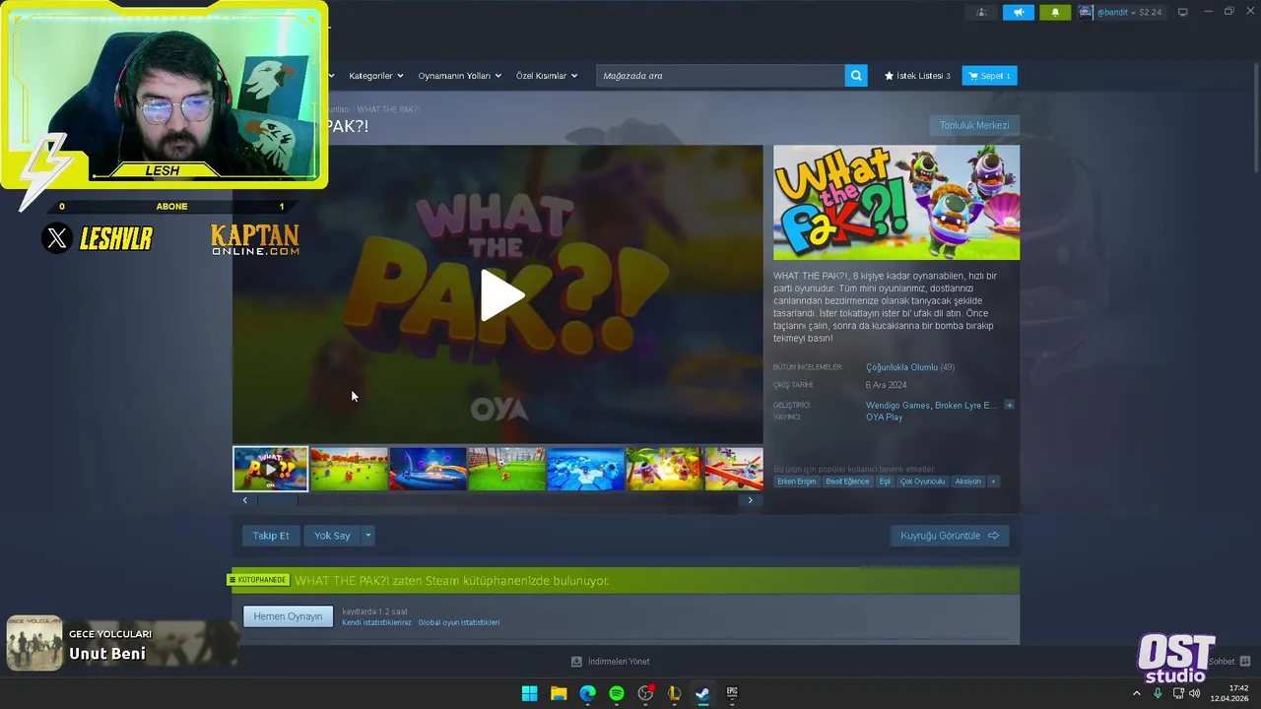The height and width of the screenshot is (709, 1261).
Task: Open File Explorer from the taskbar
Action: click(559, 693)
